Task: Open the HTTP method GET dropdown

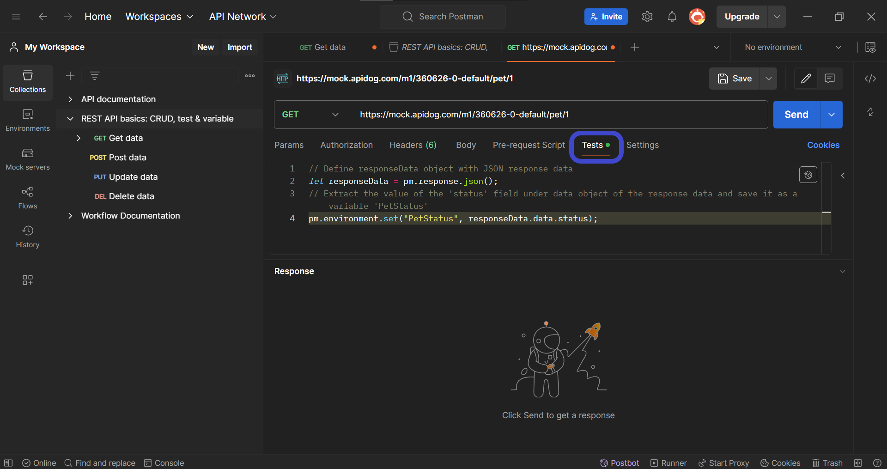Action: tap(310, 115)
